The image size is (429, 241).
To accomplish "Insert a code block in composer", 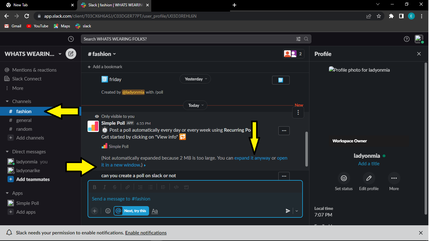I will coord(186,187).
